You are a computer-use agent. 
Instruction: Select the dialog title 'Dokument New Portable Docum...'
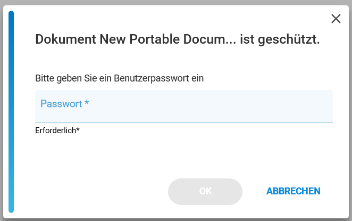[x=178, y=39]
